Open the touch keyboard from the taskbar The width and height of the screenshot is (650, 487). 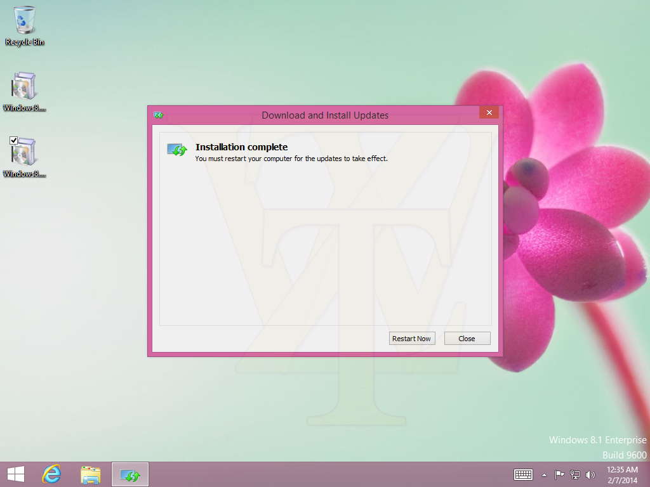point(523,474)
